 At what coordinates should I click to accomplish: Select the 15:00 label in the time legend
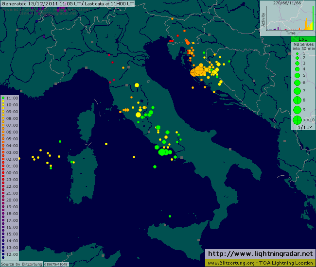pyautogui.click(x=12, y=234)
